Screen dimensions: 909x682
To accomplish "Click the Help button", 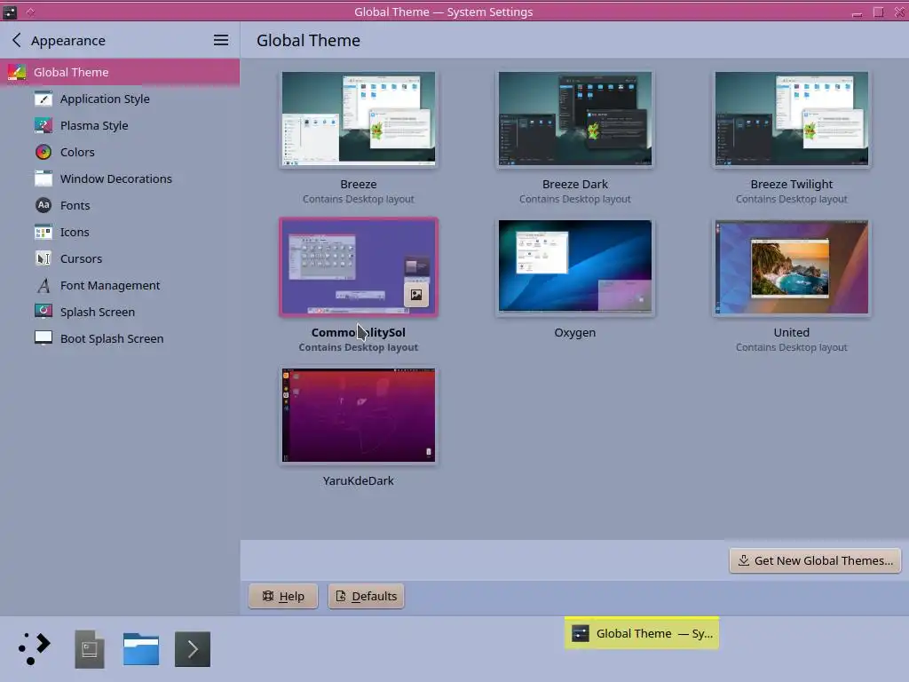I will click(283, 596).
